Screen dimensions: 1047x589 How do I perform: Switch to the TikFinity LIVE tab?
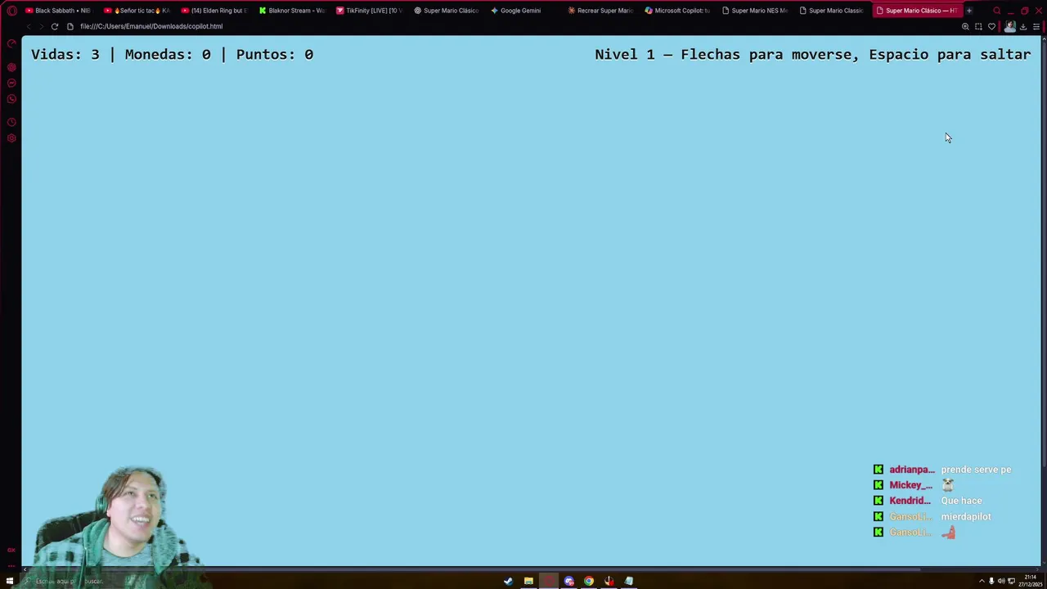tap(368, 11)
